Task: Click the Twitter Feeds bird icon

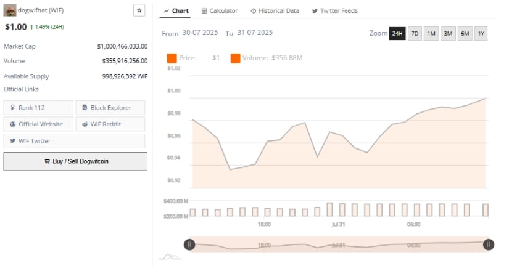Action: pyautogui.click(x=315, y=11)
